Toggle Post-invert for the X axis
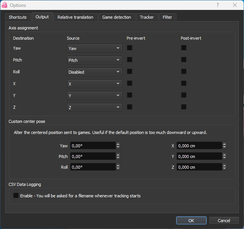The image size is (244, 229). [x=184, y=83]
